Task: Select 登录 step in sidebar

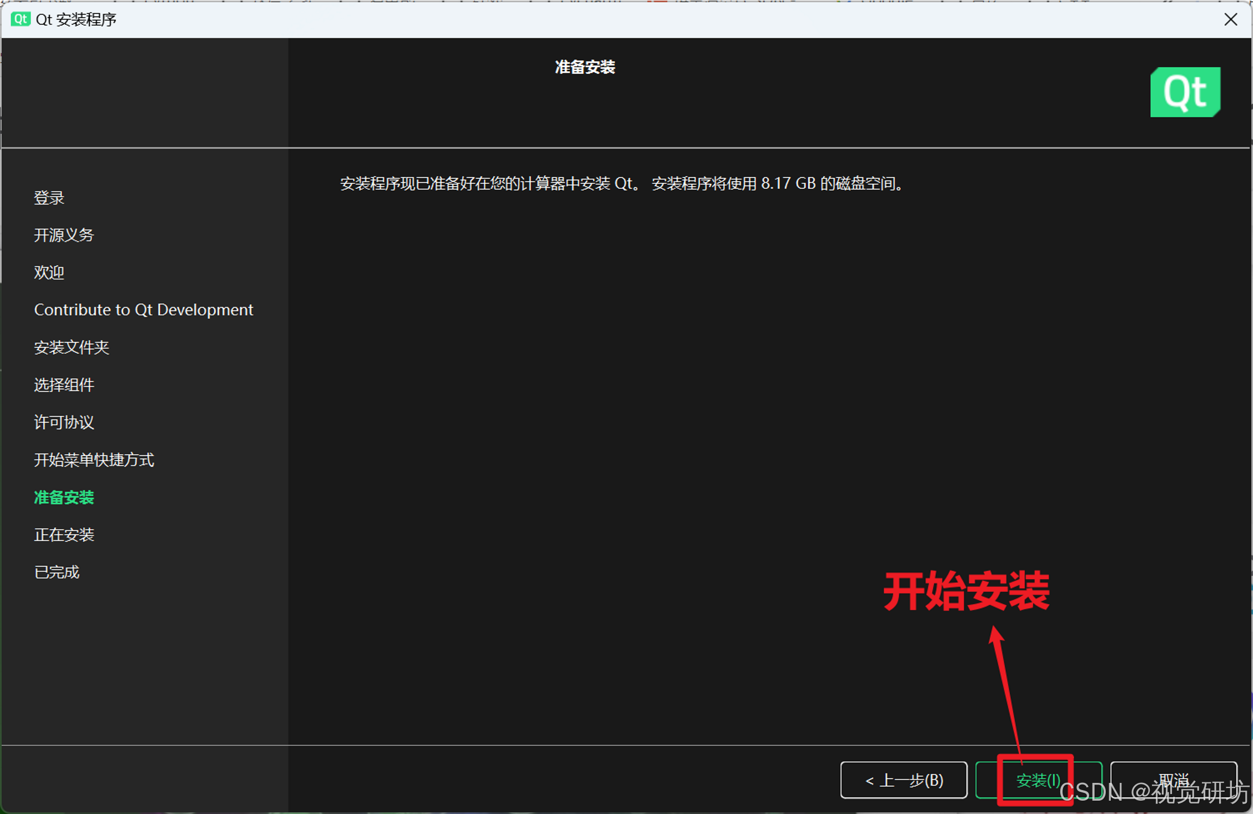Action: pyautogui.click(x=49, y=198)
